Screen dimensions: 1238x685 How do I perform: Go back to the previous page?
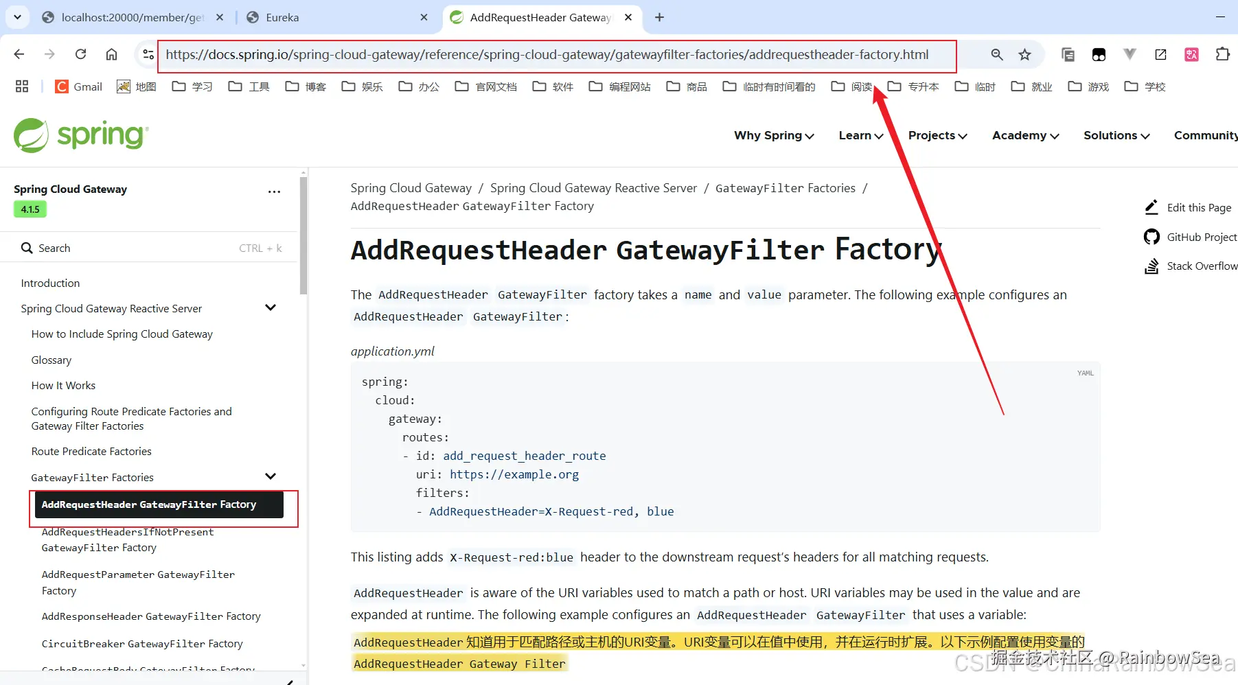19,54
